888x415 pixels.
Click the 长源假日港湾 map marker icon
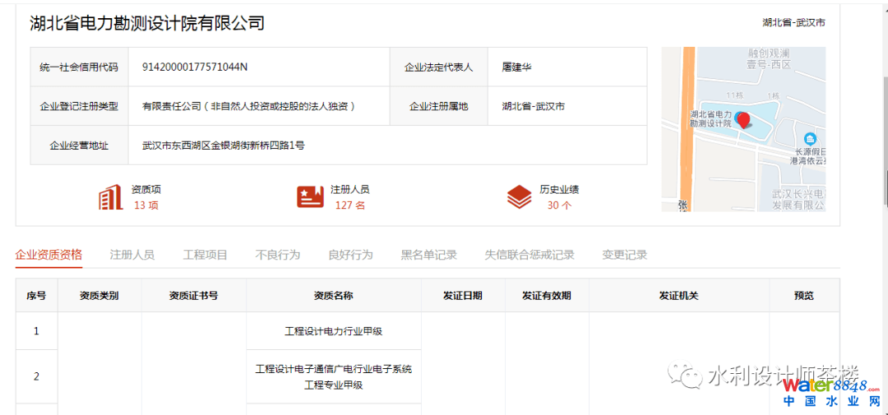(x=810, y=139)
